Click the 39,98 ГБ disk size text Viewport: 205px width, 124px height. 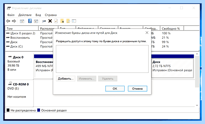pyautogui.click(x=13, y=65)
